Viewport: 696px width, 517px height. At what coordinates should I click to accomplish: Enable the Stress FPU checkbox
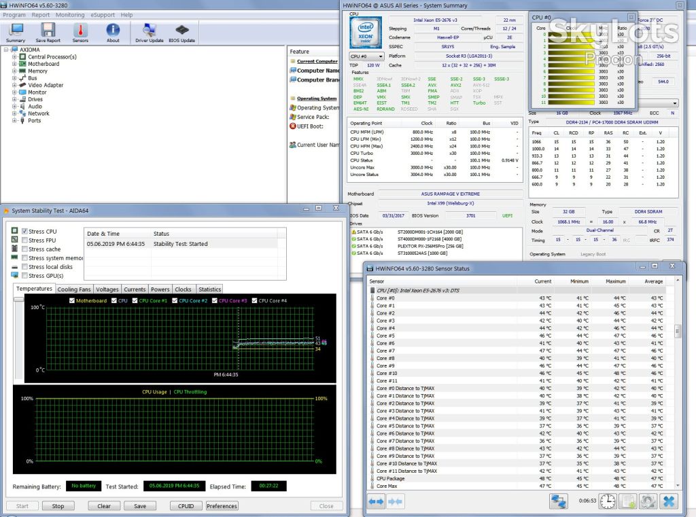25,240
